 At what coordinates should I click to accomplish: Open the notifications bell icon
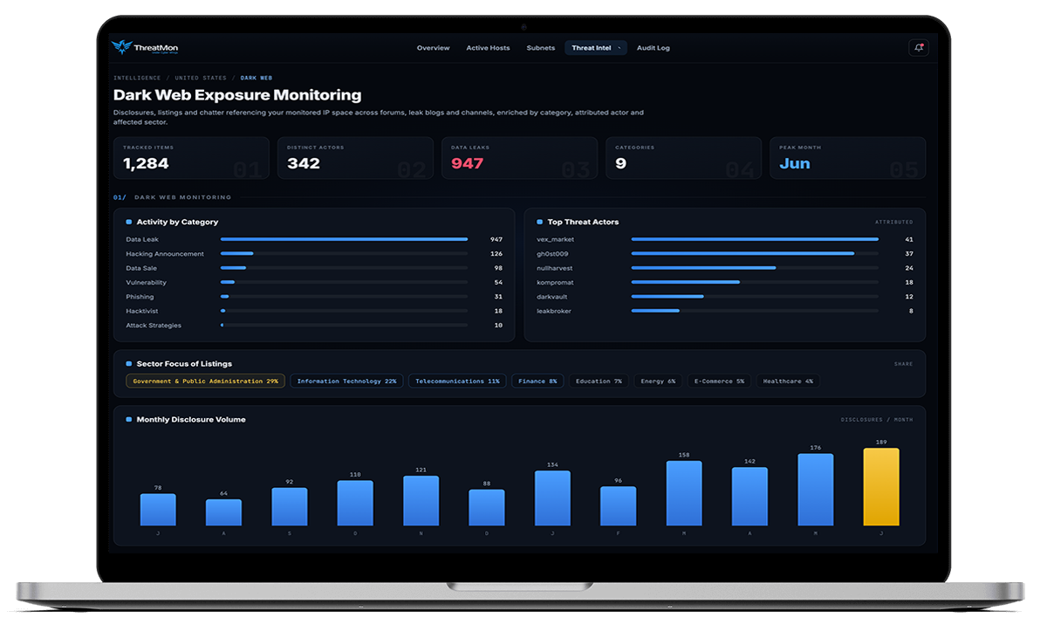(x=917, y=48)
